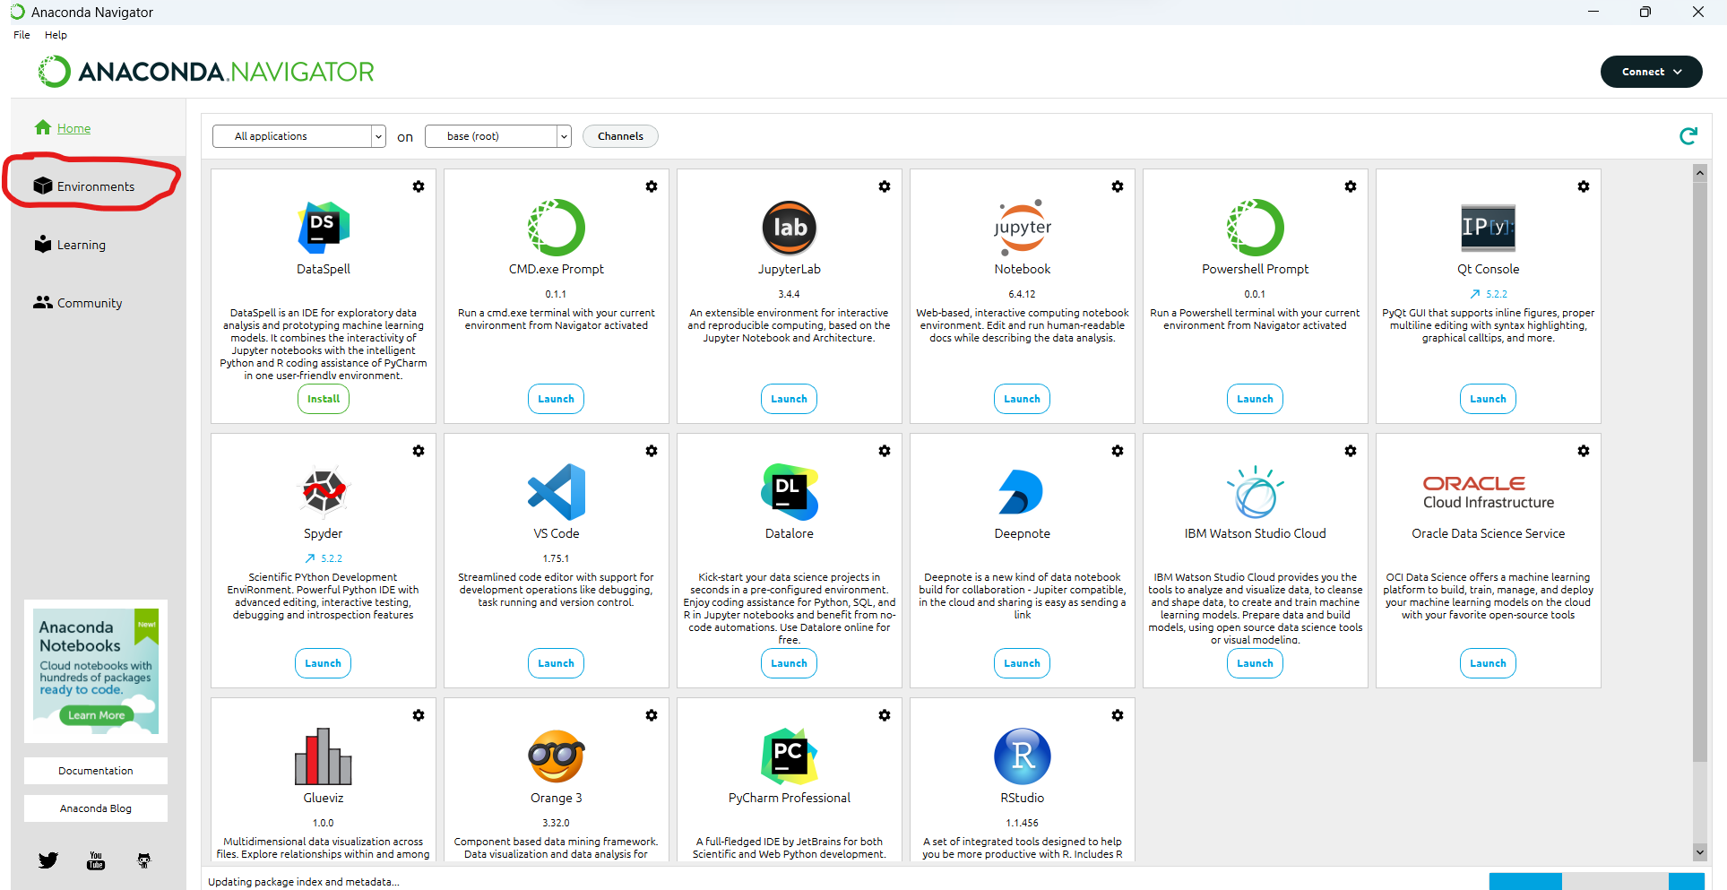Image resolution: width=1727 pixels, height=890 pixels.
Task: Open the gear options on Spyder tile
Action: point(419,451)
